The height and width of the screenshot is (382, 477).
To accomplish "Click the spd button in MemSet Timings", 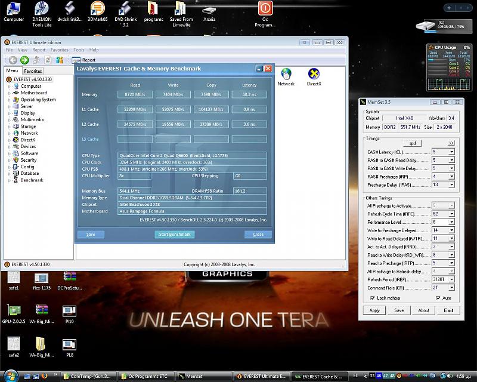I will click(x=412, y=143).
